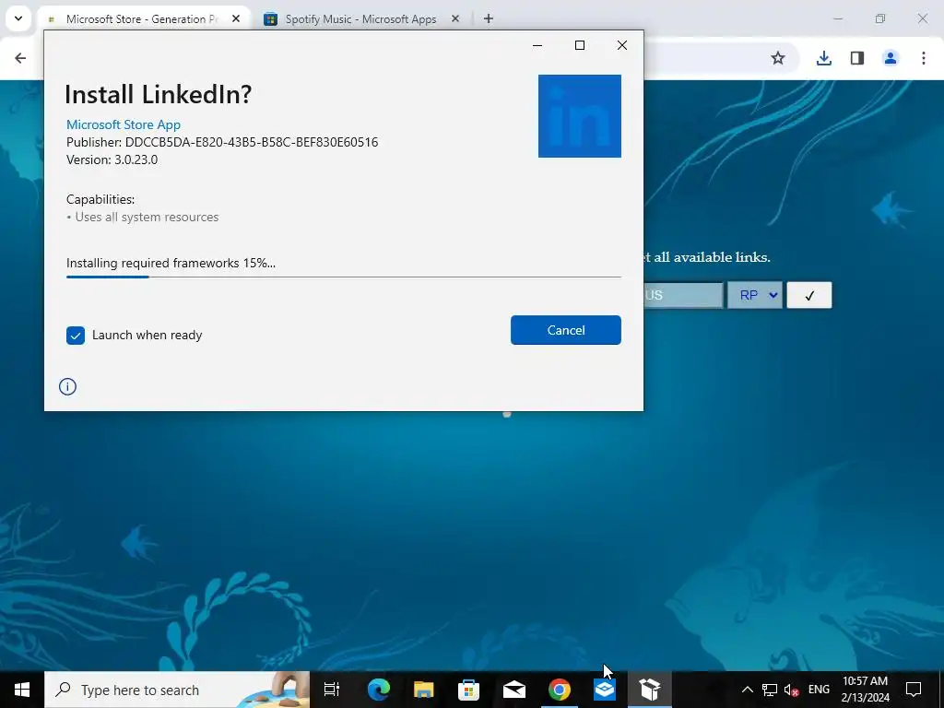Viewport: 944px width, 708px height.
Task: Minimize the Install LinkedIn dialog
Action: tap(537, 45)
